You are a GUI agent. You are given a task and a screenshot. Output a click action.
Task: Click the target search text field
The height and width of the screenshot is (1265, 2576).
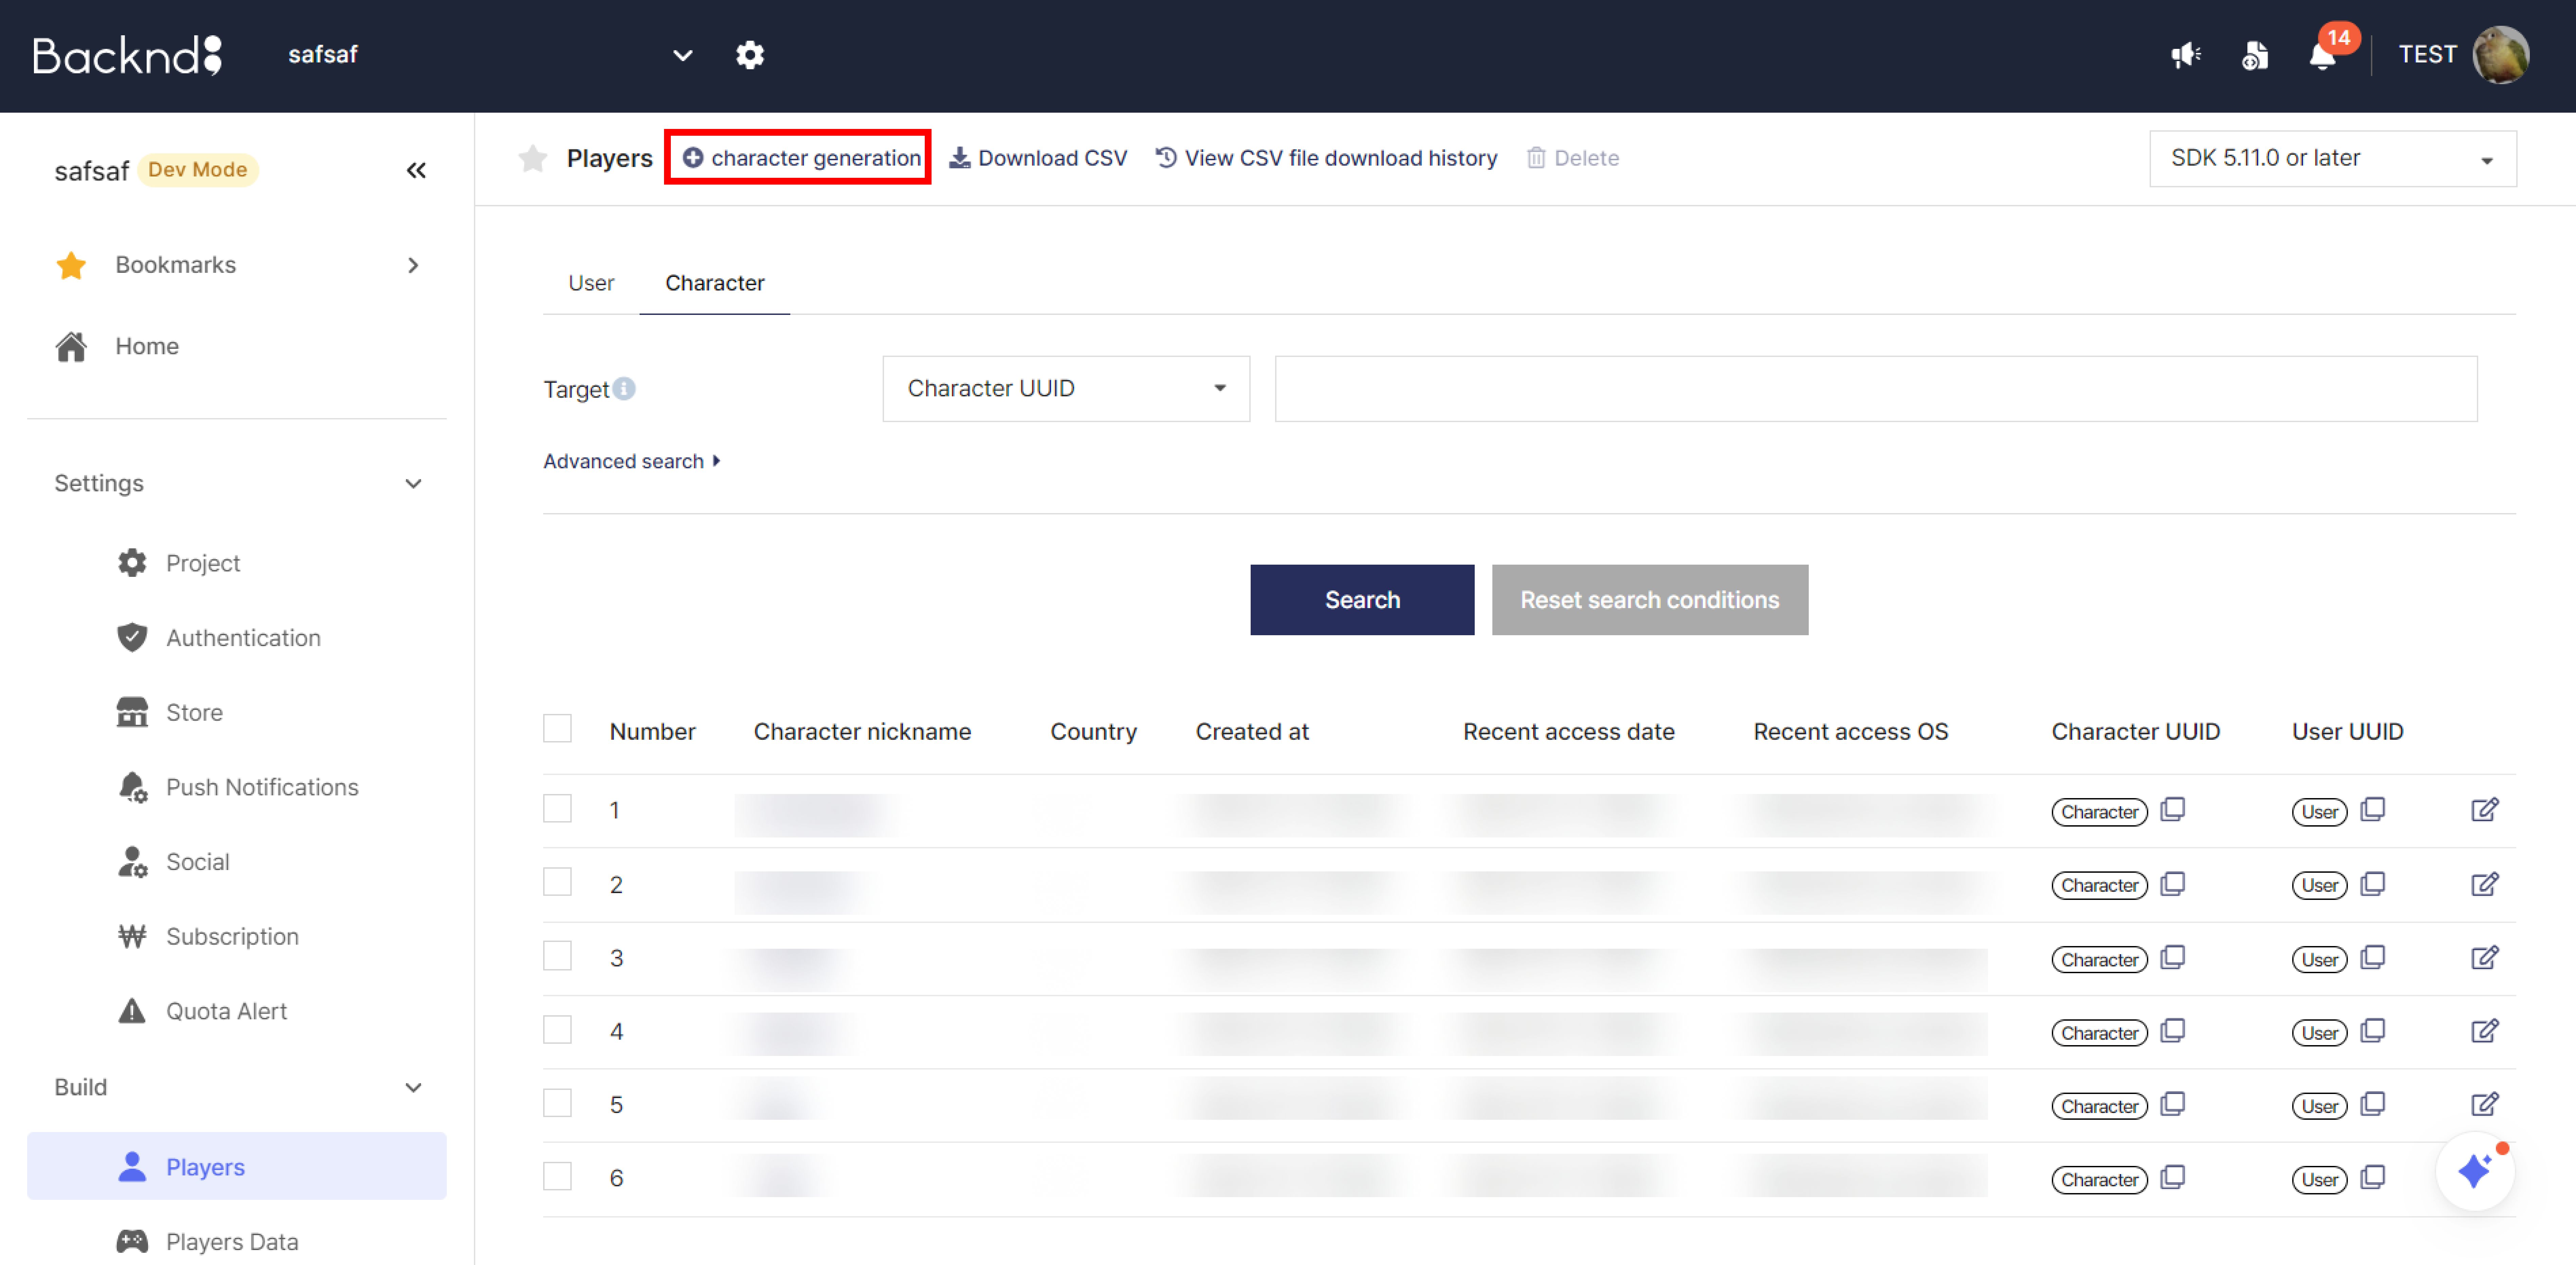pos(1876,389)
